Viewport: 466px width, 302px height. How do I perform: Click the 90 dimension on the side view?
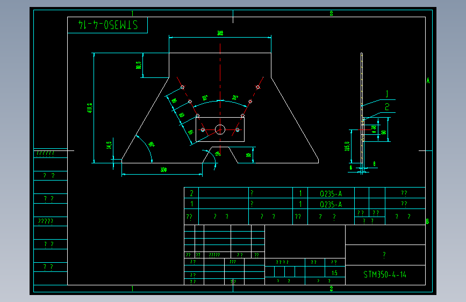coord(384,132)
